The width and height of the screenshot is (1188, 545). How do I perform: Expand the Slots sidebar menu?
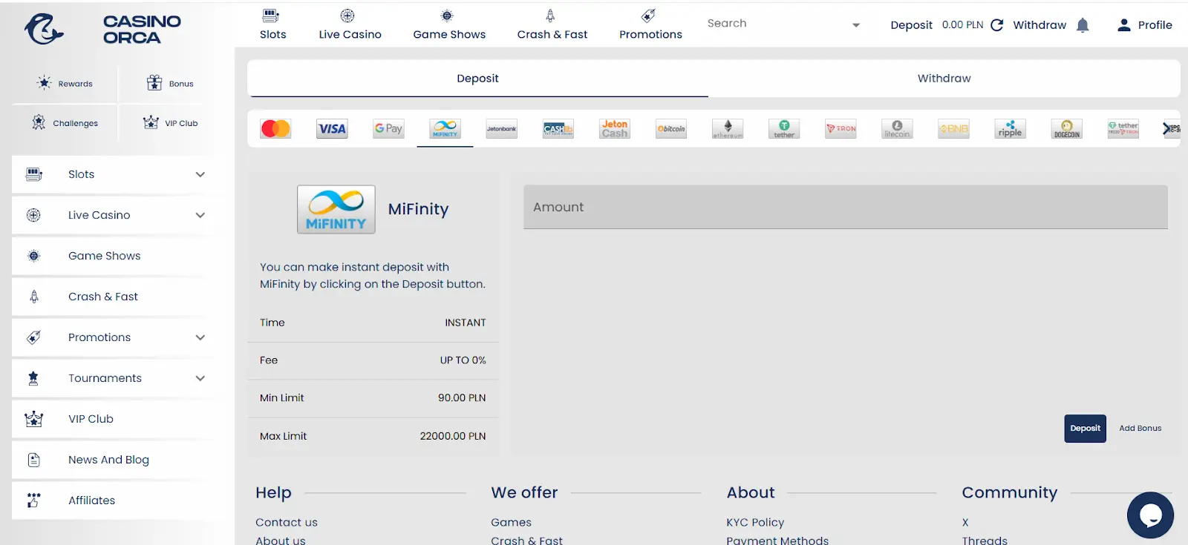click(200, 174)
